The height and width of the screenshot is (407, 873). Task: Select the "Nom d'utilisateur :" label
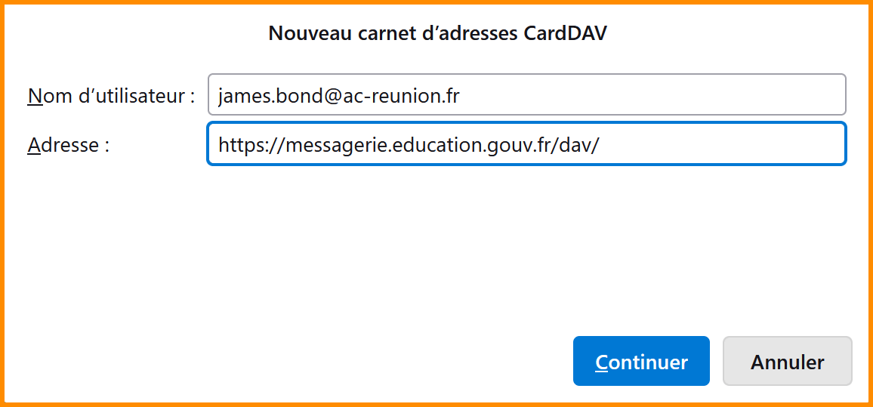(x=111, y=96)
